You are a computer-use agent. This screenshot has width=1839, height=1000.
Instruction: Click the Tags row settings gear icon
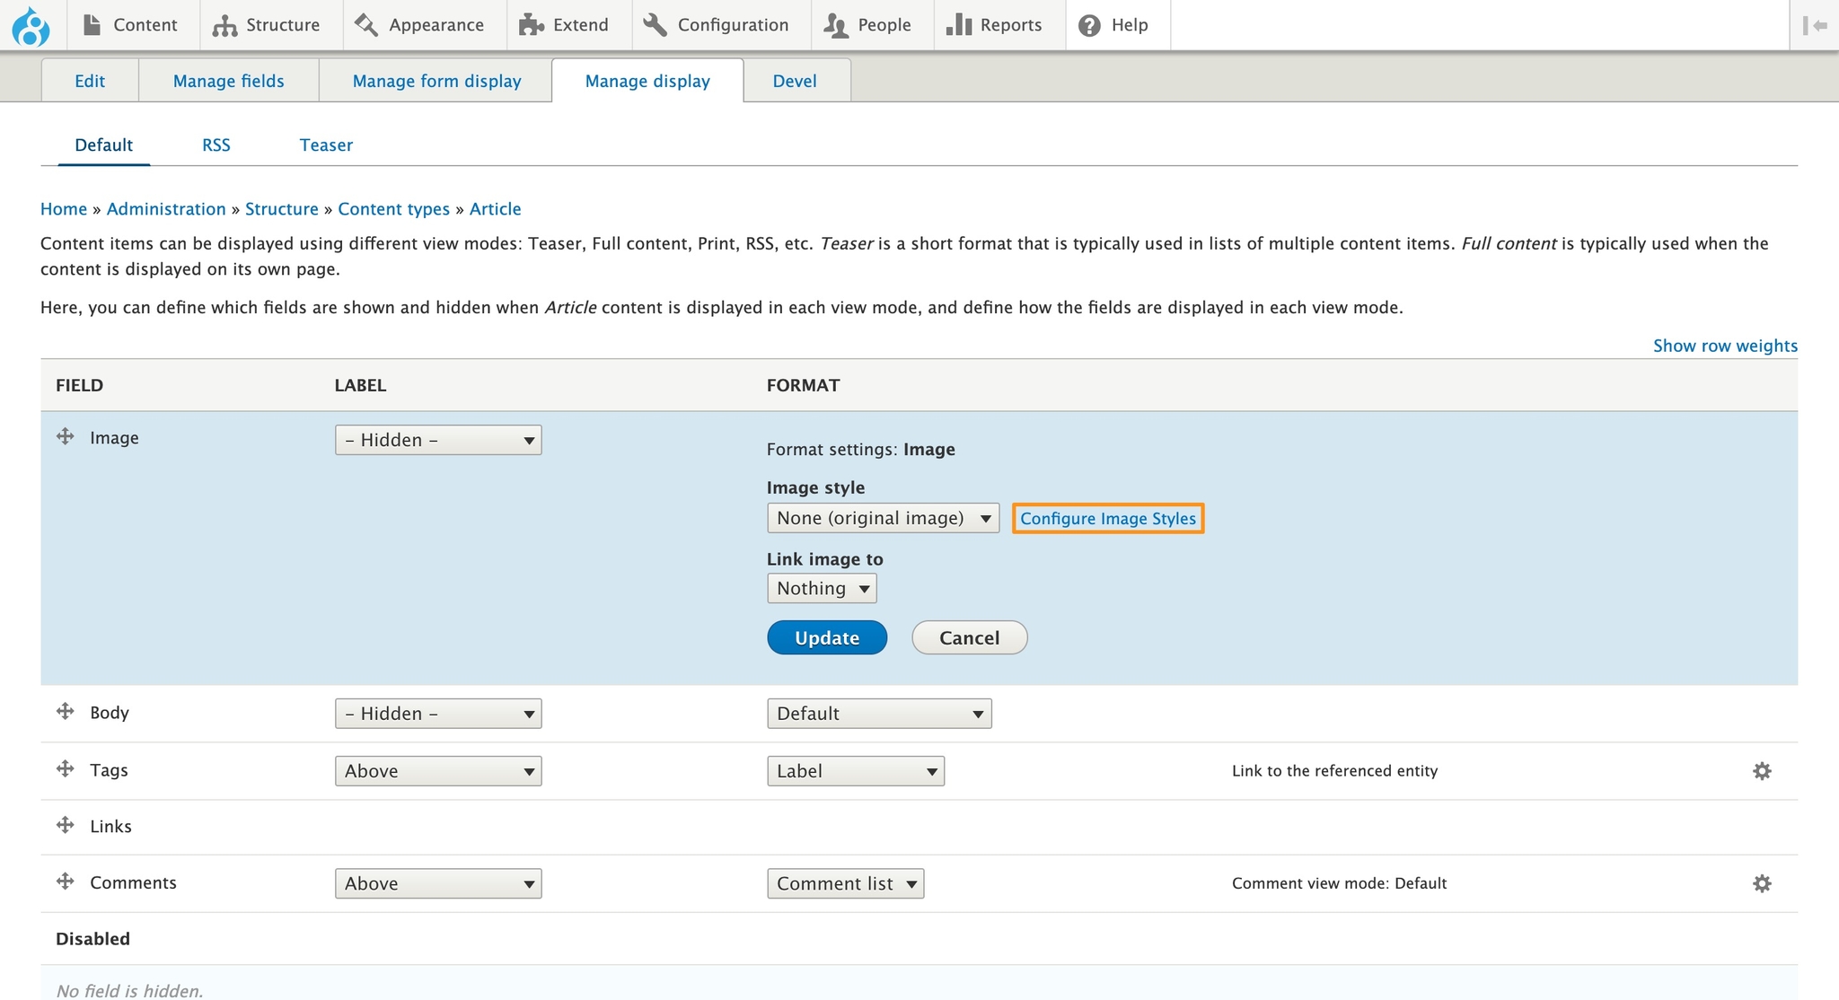click(1762, 771)
